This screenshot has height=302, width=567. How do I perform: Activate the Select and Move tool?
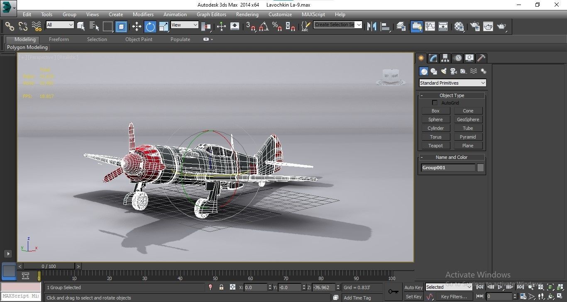tap(137, 27)
